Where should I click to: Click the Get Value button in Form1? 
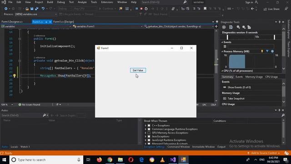click(138, 70)
